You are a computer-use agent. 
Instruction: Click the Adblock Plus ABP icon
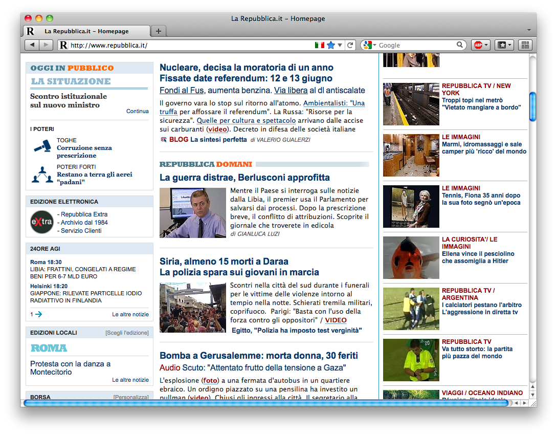[x=477, y=45]
